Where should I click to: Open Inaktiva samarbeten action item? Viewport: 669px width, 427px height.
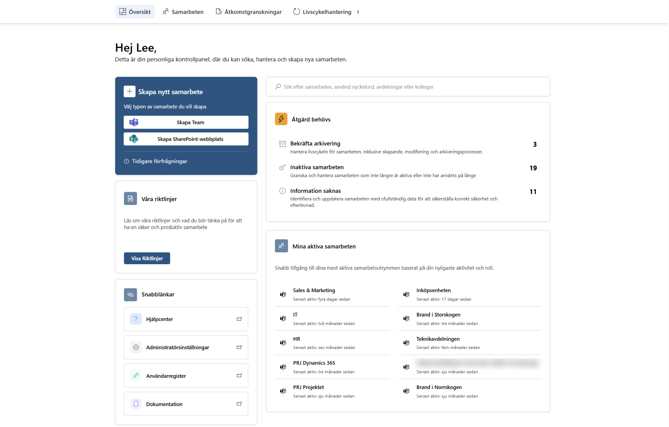(408, 171)
